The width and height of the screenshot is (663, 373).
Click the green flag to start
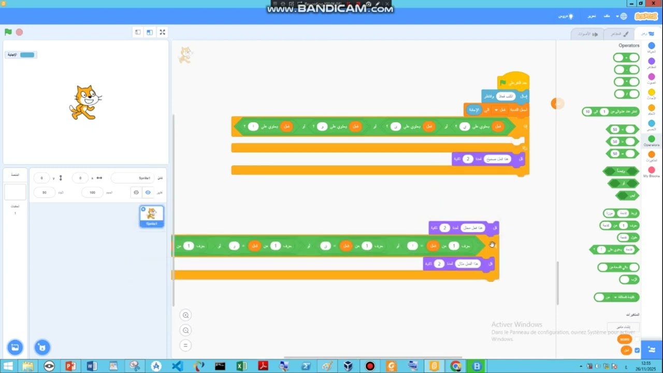(x=8, y=32)
